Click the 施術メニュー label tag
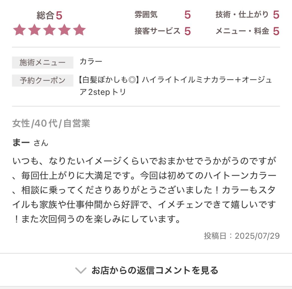Viewport: 292px width, 289px height. (42, 63)
